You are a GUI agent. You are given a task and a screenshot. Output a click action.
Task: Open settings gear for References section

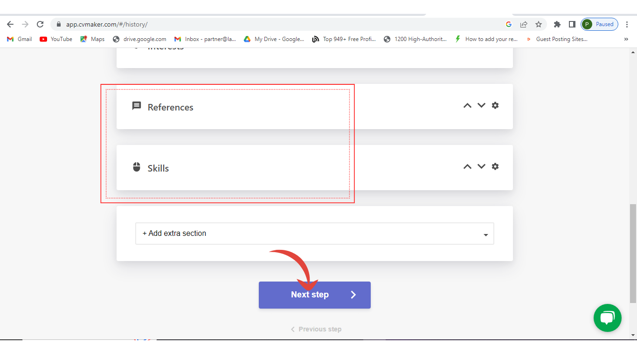pyautogui.click(x=495, y=105)
